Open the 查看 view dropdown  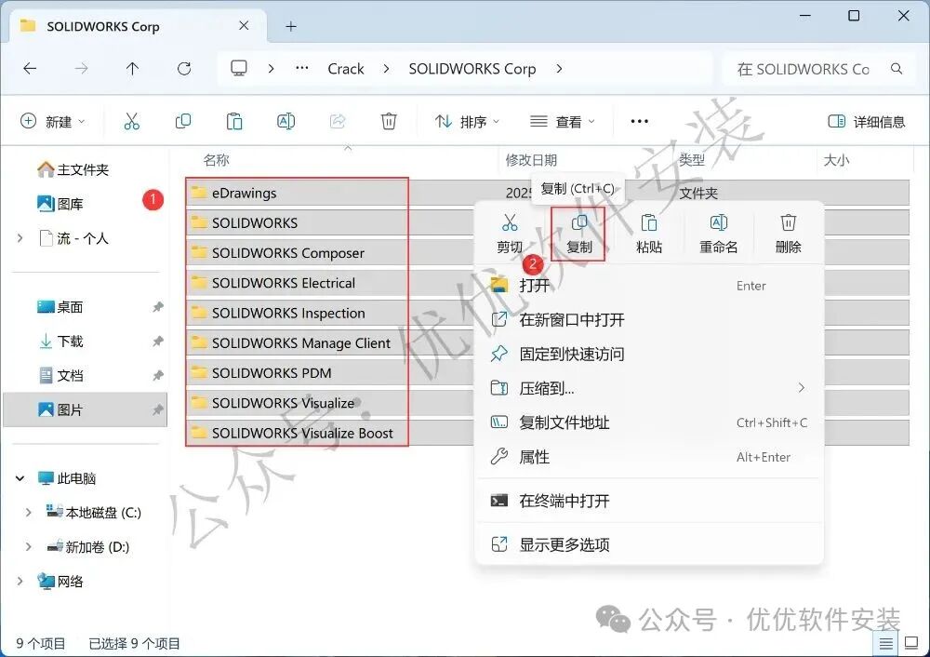tap(563, 122)
